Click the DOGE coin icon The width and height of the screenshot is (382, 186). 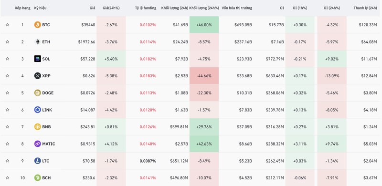[38, 93]
